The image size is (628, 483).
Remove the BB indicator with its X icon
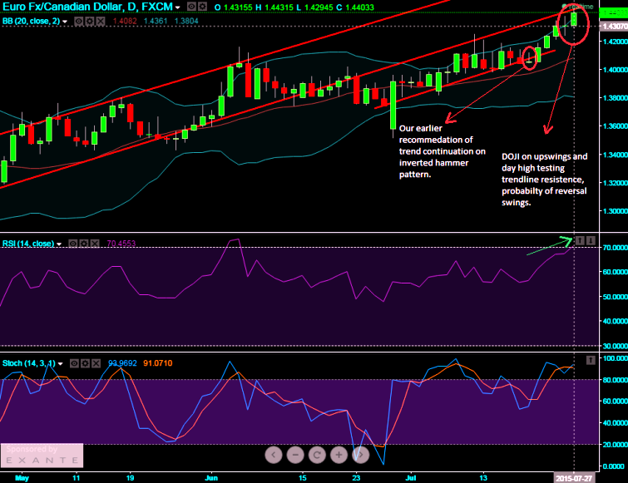point(101,22)
